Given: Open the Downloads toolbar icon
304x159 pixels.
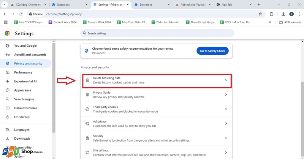Looking at the screenshot, I should [x=283, y=14].
